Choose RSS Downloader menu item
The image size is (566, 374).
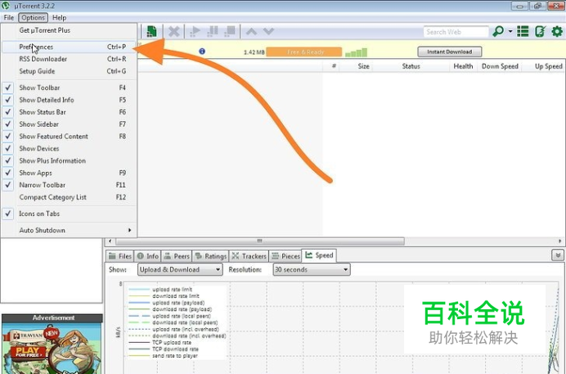(x=69, y=59)
